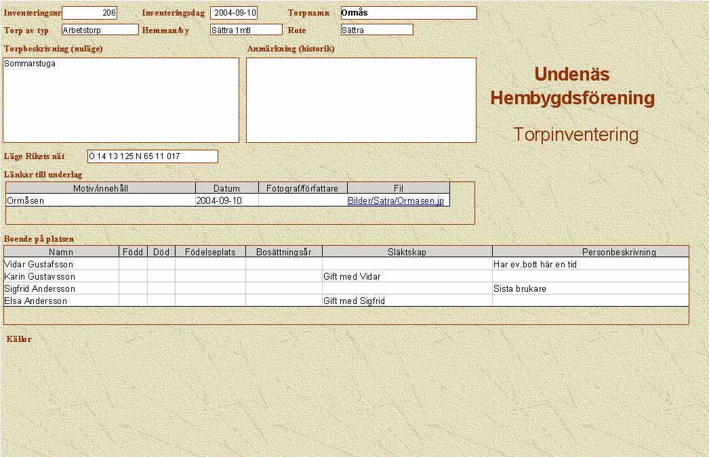Select the Rote field with Sättra

(377, 30)
